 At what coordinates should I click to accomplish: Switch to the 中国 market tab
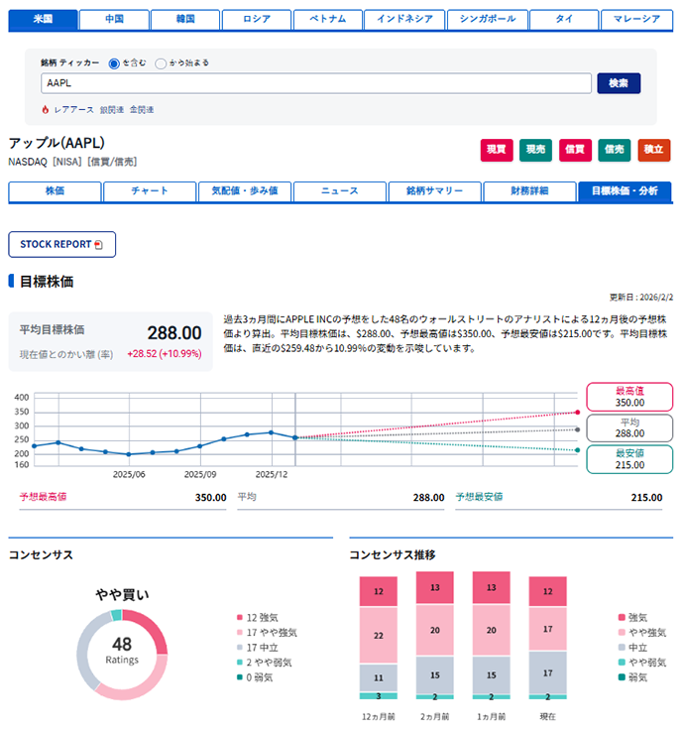tap(114, 20)
